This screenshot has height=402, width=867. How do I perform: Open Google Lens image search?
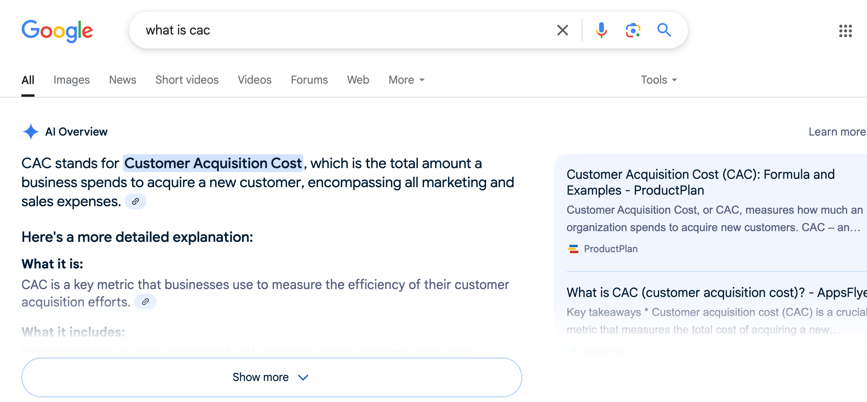633,30
